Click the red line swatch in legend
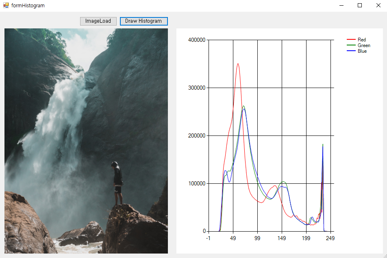The width and height of the screenshot is (387, 258). click(351, 39)
